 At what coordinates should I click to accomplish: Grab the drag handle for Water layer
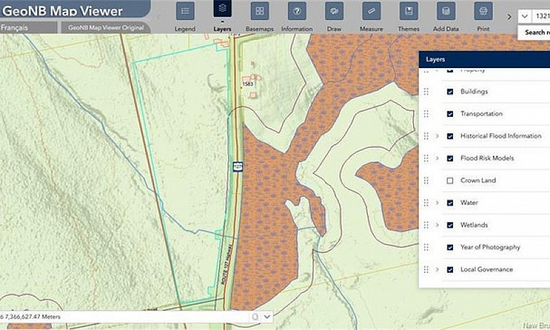426,203
